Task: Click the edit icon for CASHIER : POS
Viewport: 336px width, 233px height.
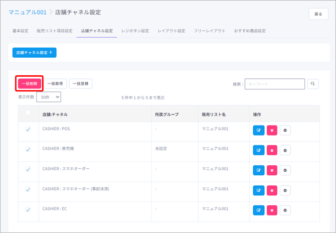Action: [259, 131]
